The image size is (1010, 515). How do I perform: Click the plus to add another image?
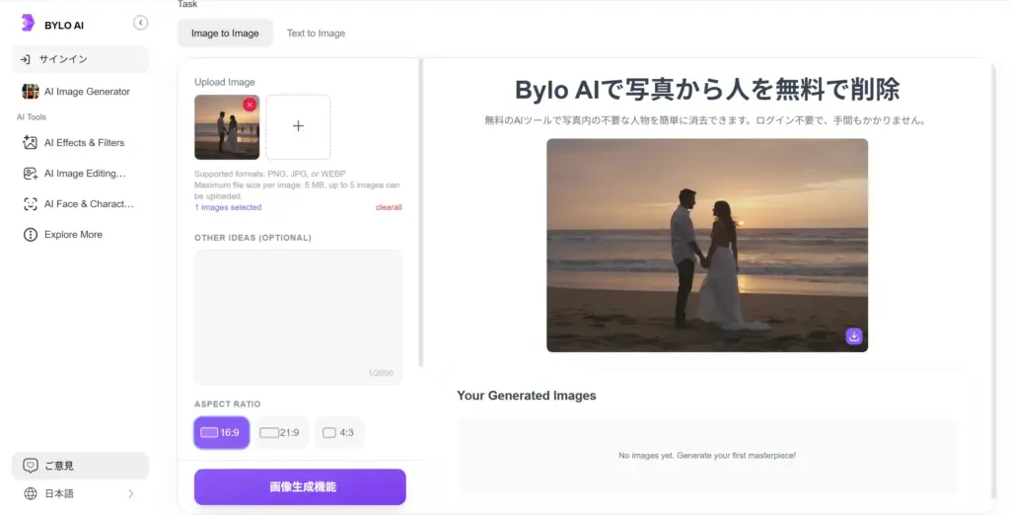point(298,127)
